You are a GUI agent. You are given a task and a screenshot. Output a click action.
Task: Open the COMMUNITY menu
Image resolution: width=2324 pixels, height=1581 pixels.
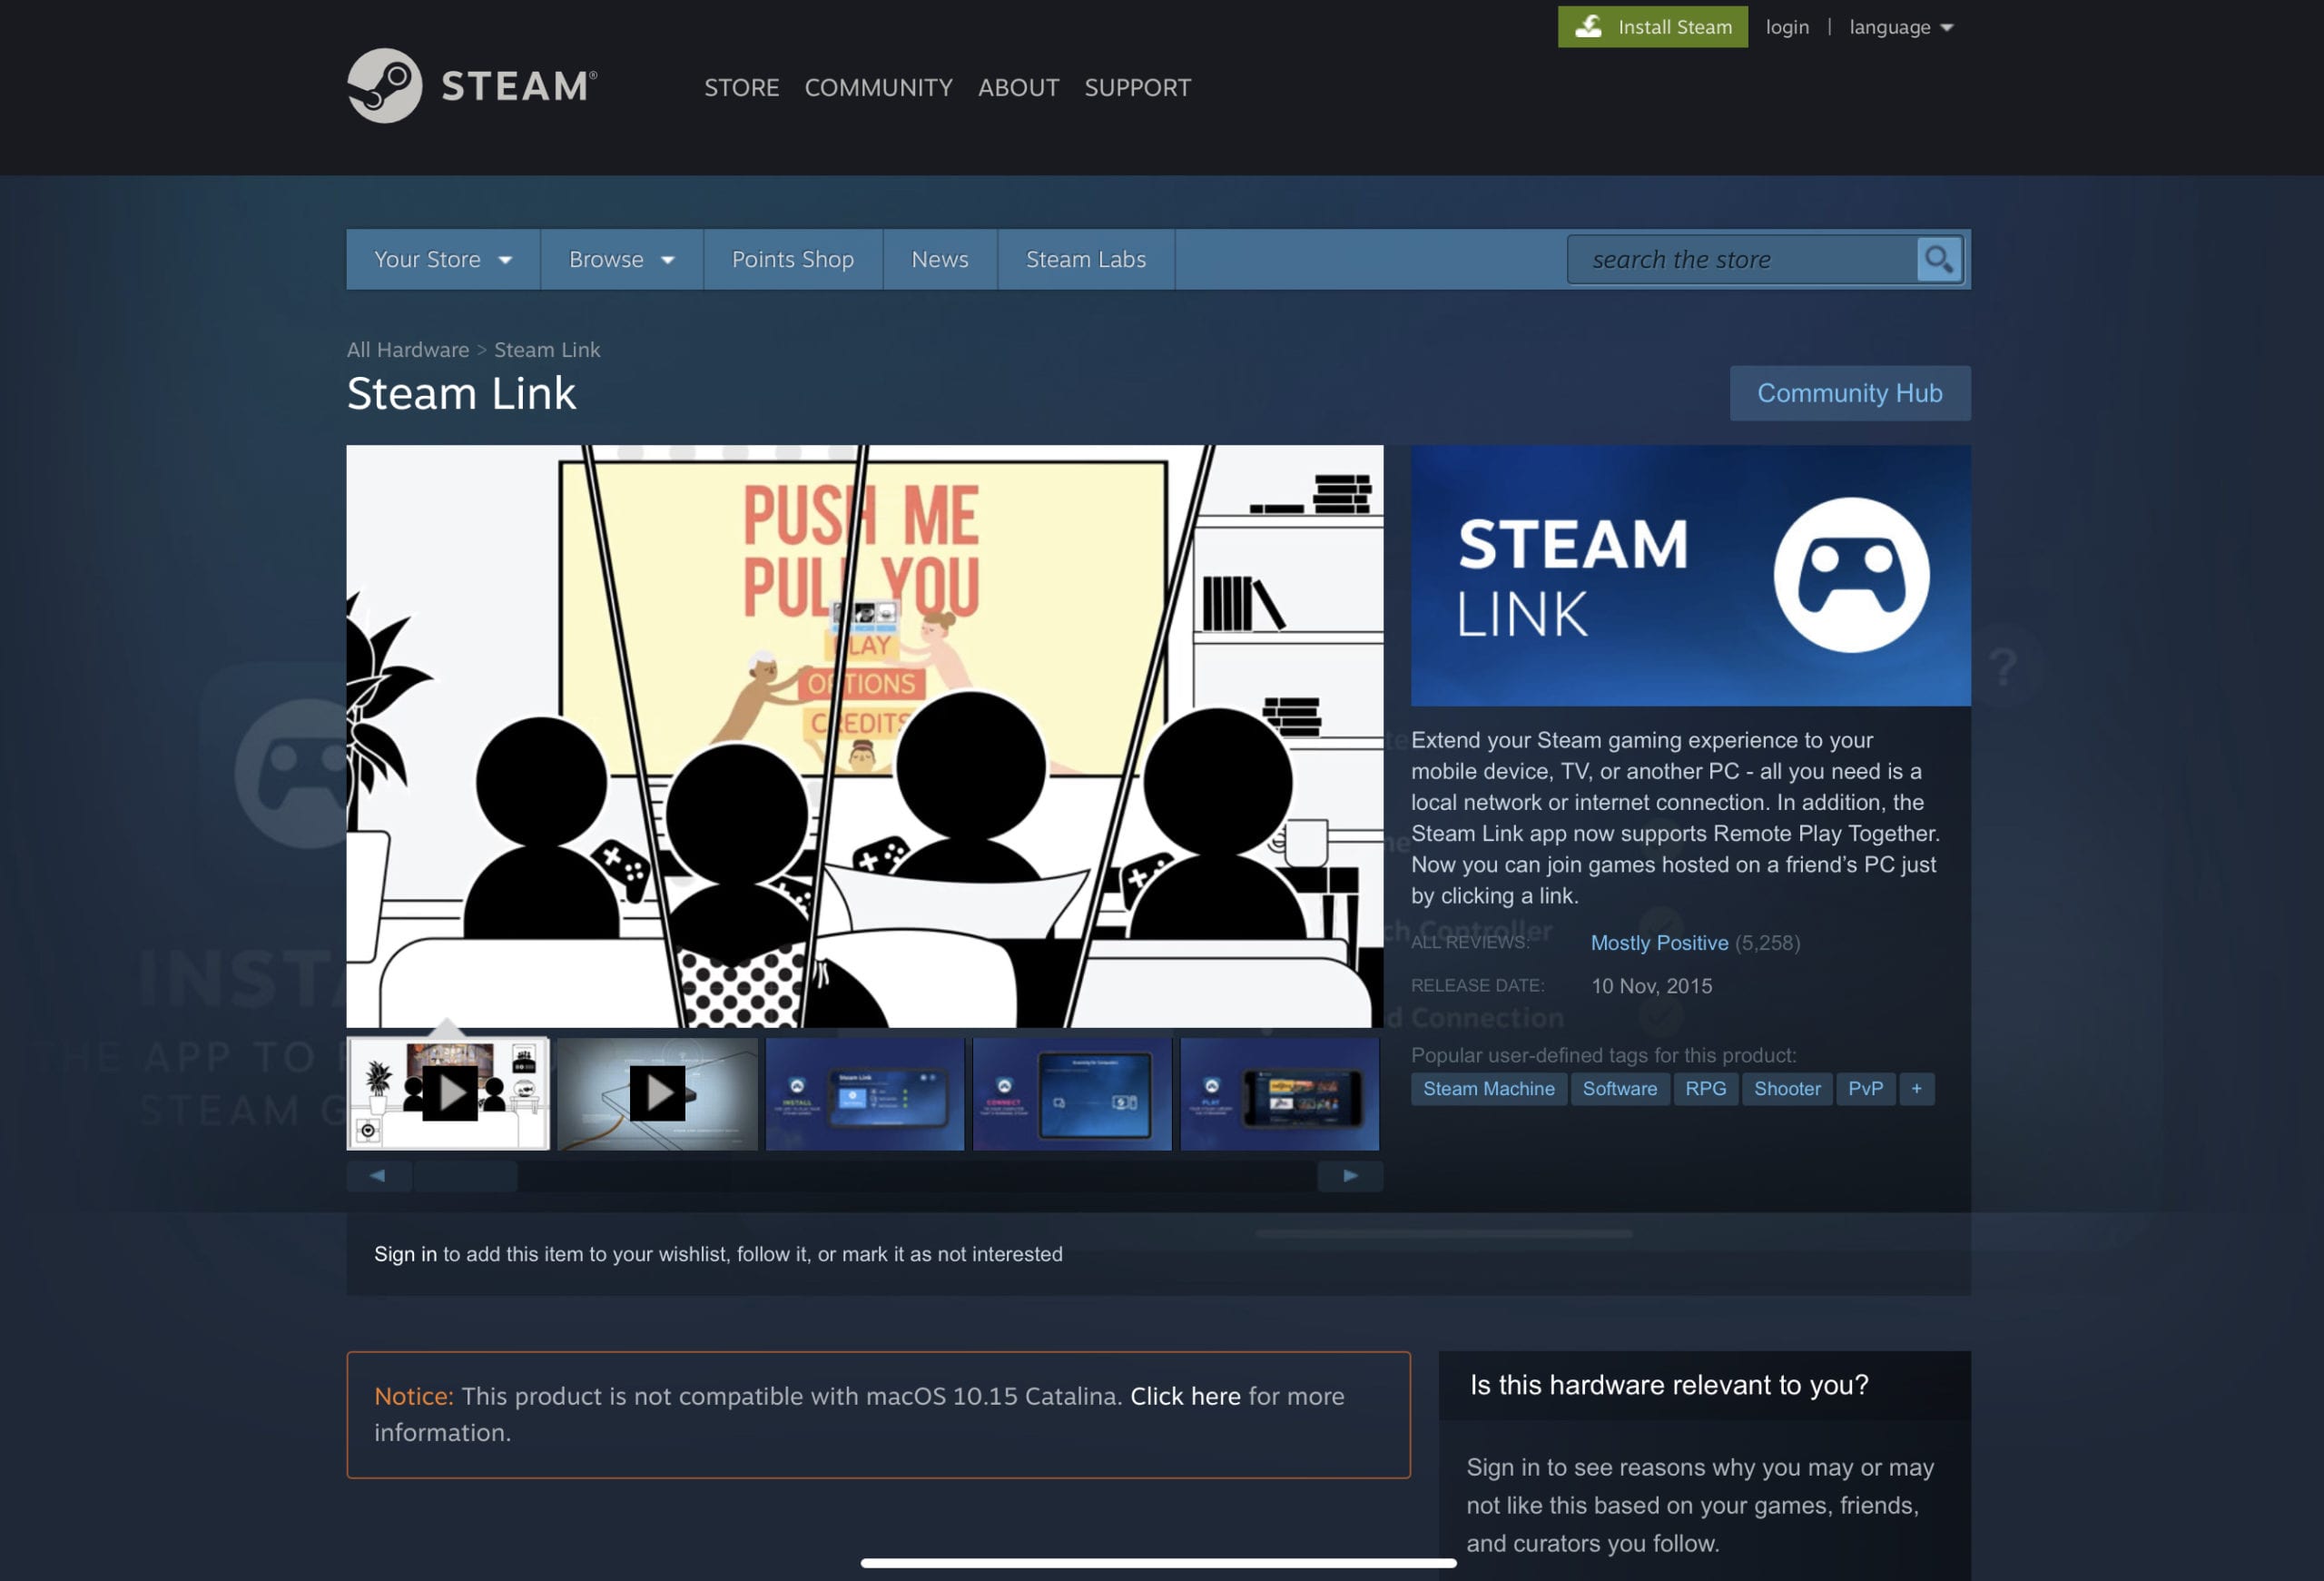878,87
